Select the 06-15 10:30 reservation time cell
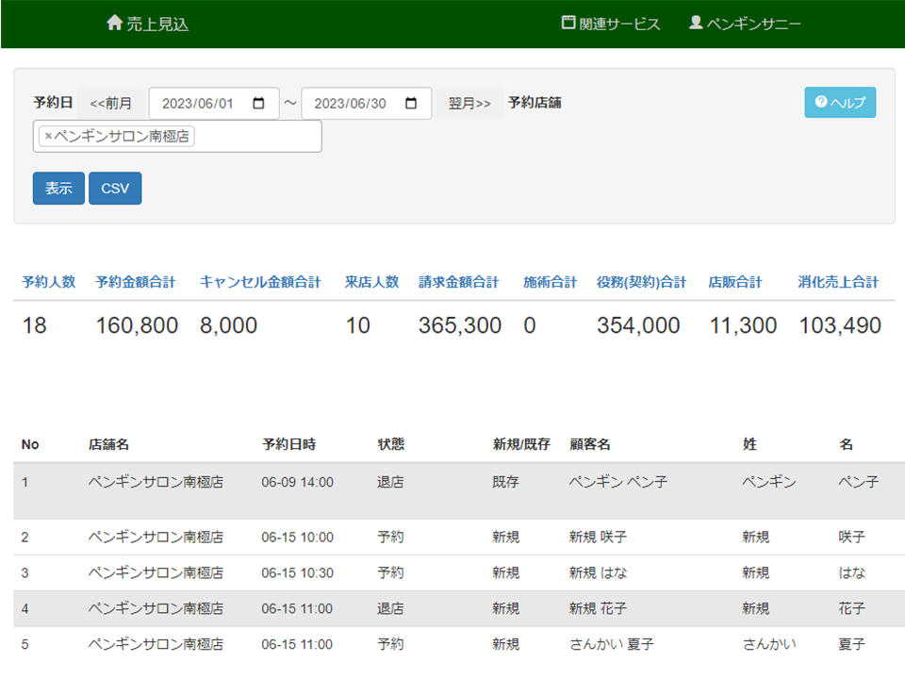 tap(297, 573)
